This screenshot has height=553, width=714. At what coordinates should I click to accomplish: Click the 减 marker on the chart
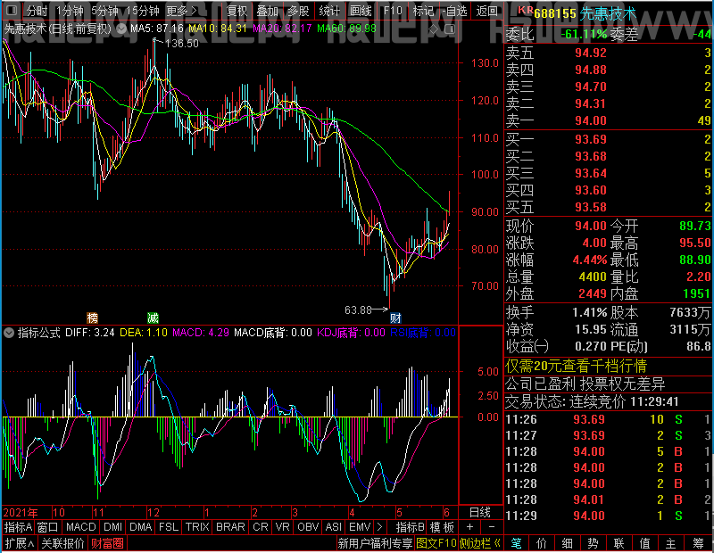coord(153,318)
